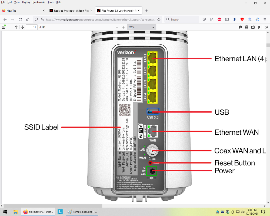
Task: Click the Search box in toolbar
Action: pos(182,19)
